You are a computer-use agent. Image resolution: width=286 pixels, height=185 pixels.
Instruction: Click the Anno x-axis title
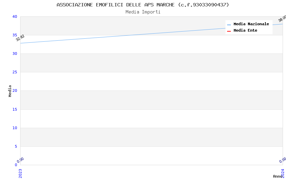[278, 176]
